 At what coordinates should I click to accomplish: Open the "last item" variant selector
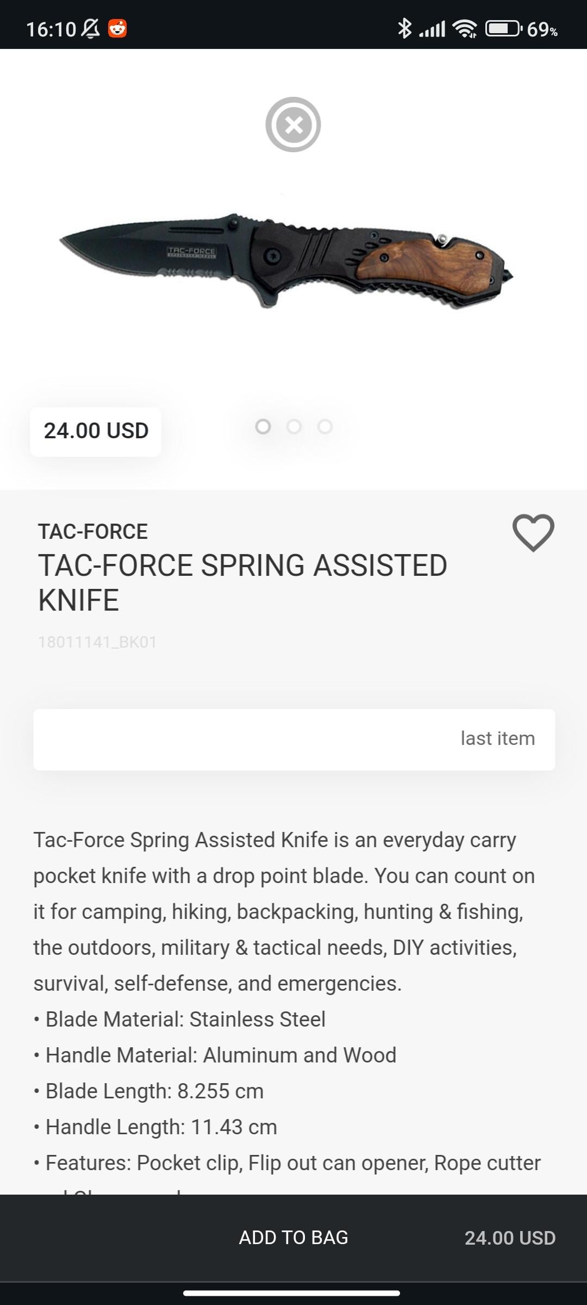click(x=294, y=739)
